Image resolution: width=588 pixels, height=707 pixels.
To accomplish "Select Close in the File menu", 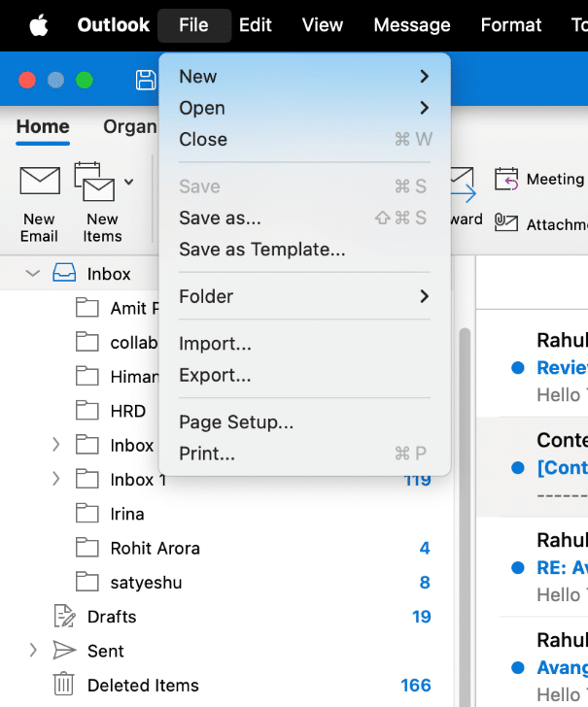I will point(304,139).
